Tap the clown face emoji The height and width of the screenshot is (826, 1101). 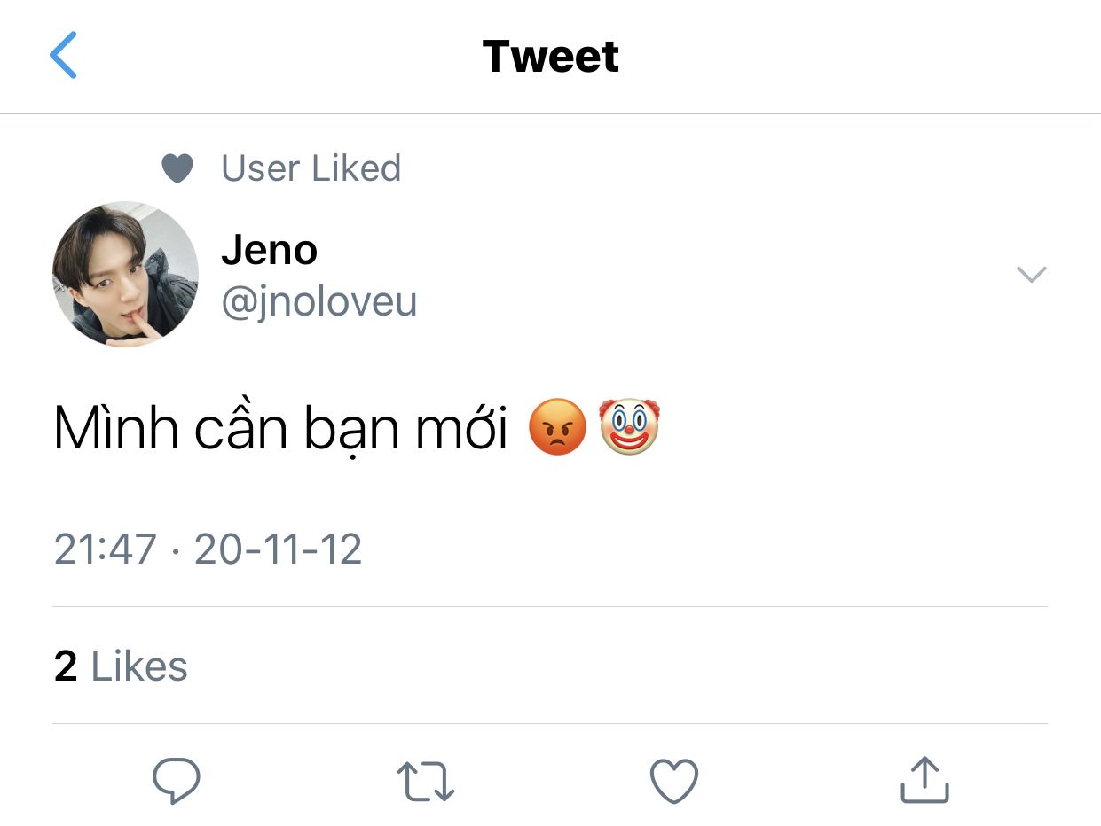(x=630, y=426)
